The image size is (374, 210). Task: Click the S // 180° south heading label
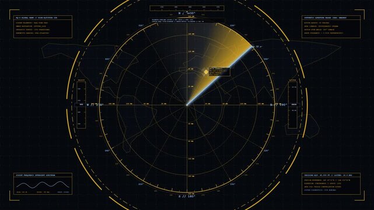(187, 197)
